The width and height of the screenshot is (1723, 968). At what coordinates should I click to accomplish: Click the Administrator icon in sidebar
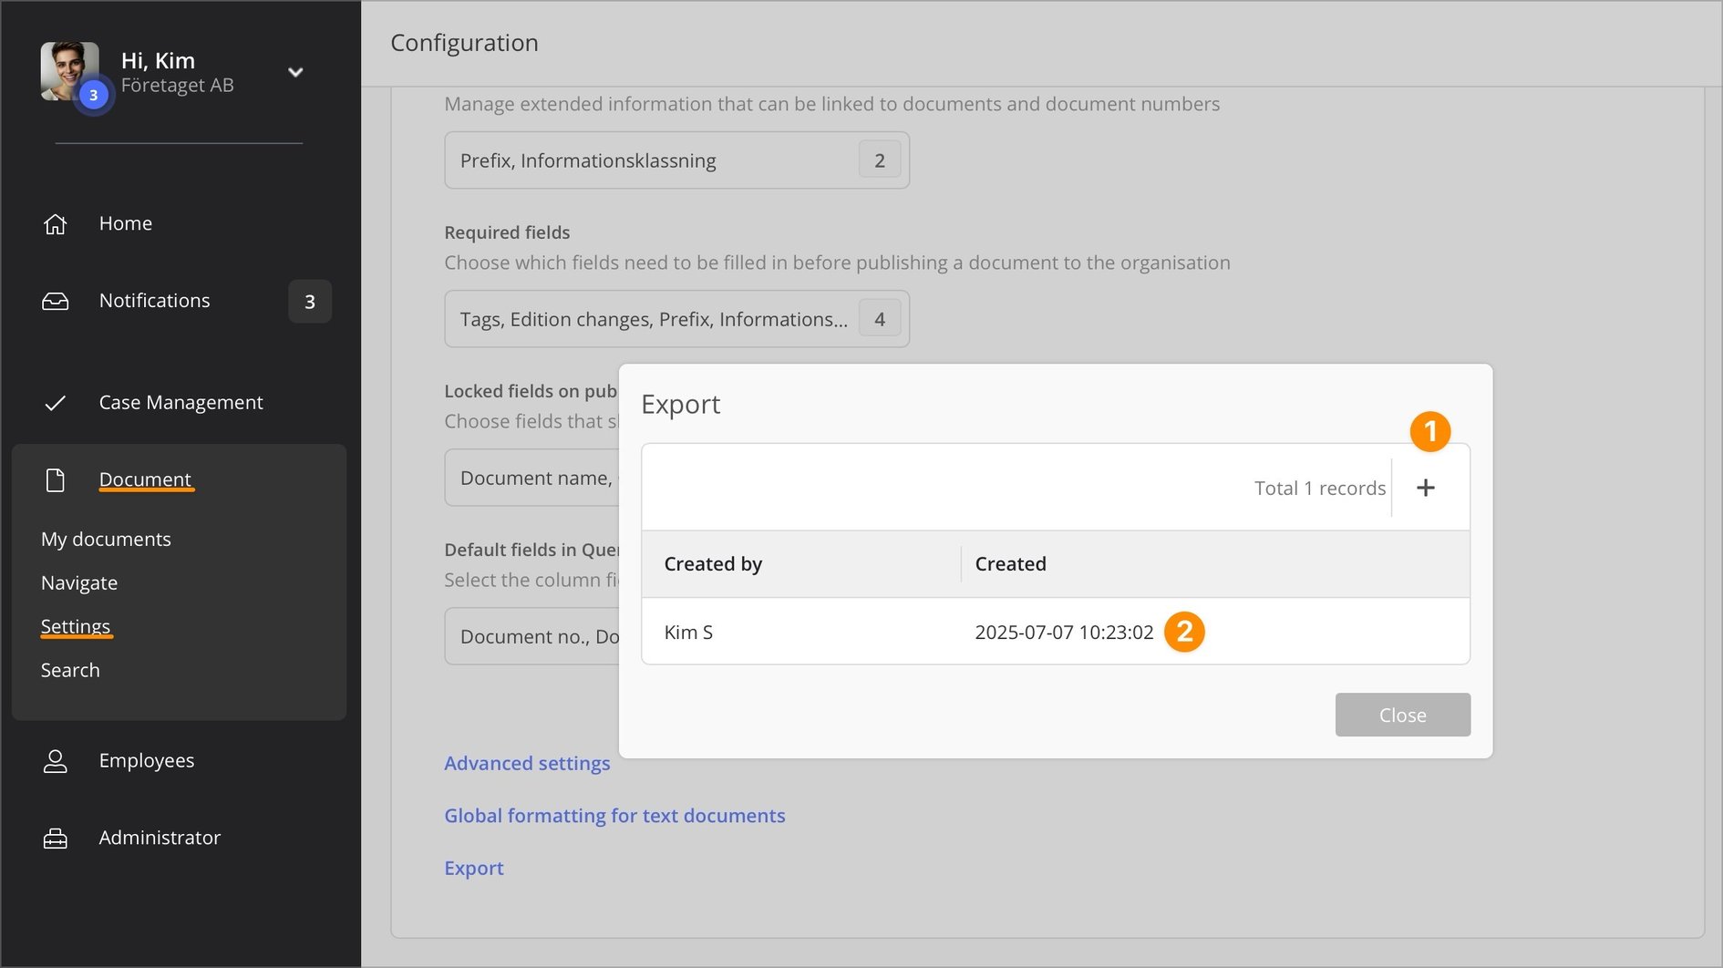pos(56,838)
